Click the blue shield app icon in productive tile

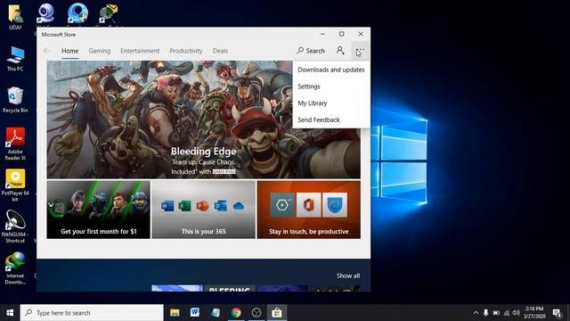click(x=335, y=205)
